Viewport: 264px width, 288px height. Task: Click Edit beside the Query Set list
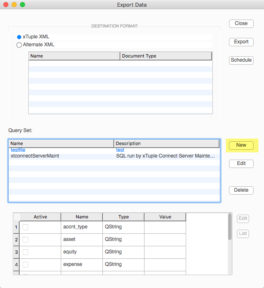click(241, 164)
